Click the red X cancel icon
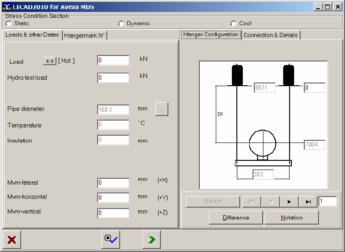This screenshot has width=345, height=252. pyautogui.click(x=12, y=240)
